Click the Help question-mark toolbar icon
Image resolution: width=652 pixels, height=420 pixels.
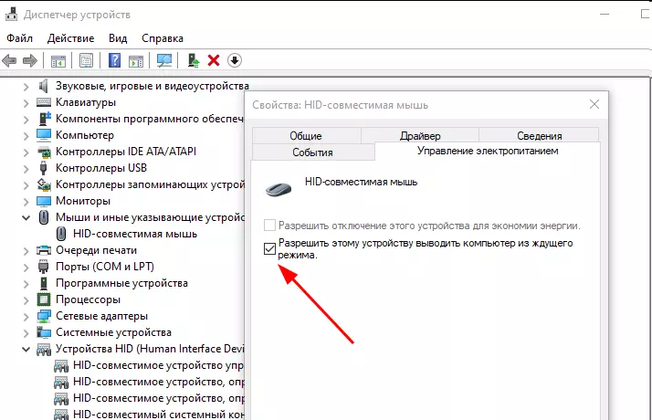coord(115,60)
